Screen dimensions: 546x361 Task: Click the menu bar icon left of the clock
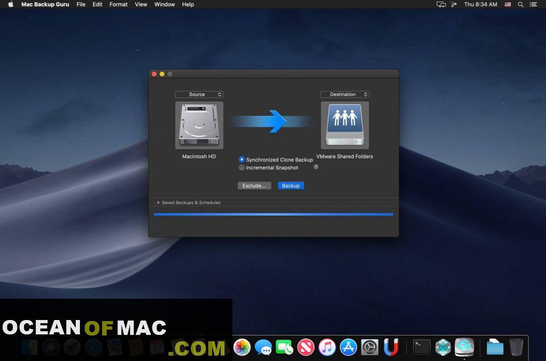tap(454, 4)
